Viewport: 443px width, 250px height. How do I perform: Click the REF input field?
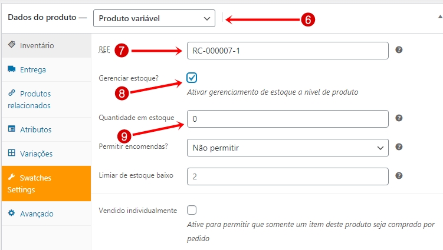(288, 51)
